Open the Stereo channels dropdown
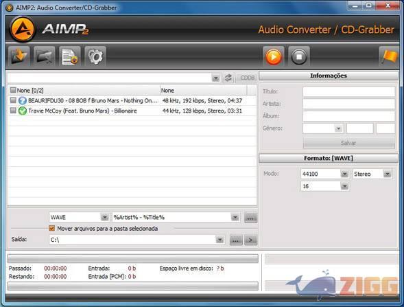Viewport: 404px width, 307px height. pyautogui.click(x=387, y=174)
